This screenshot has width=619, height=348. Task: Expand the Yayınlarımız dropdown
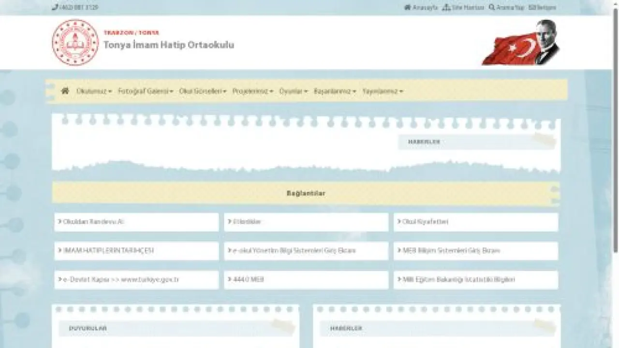[x=383, y=91]
